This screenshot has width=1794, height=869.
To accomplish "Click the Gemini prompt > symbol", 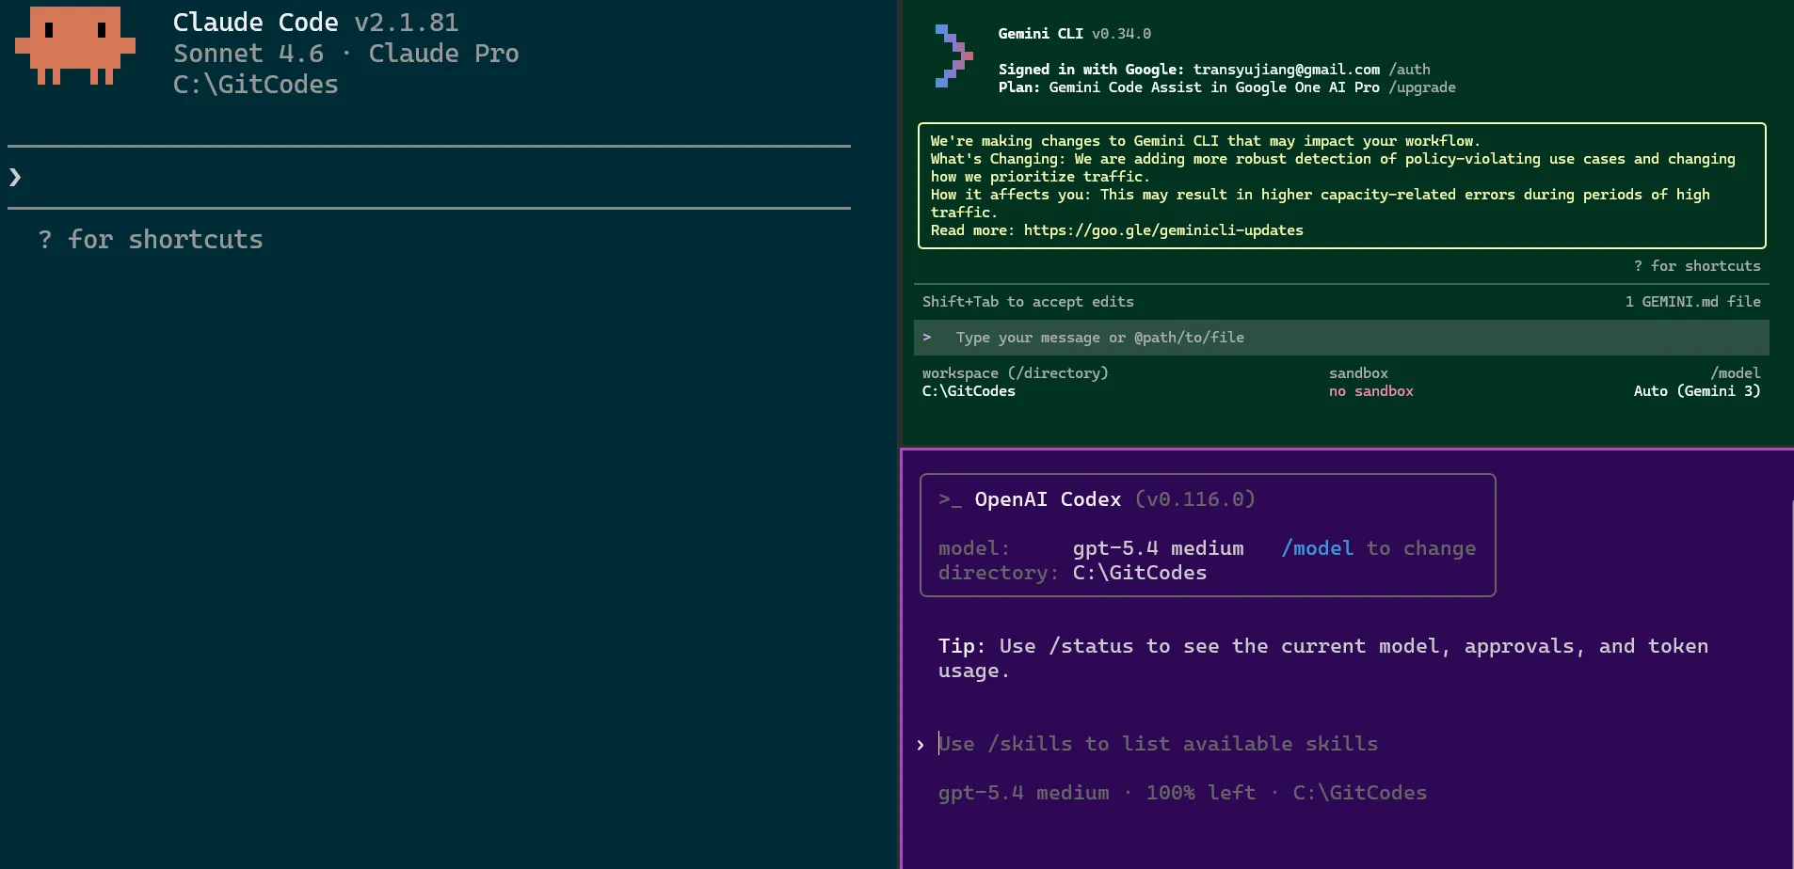I will click(x=927, y=337).
